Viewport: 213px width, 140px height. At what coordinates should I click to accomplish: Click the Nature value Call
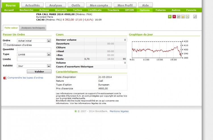(x=101, y=81)
